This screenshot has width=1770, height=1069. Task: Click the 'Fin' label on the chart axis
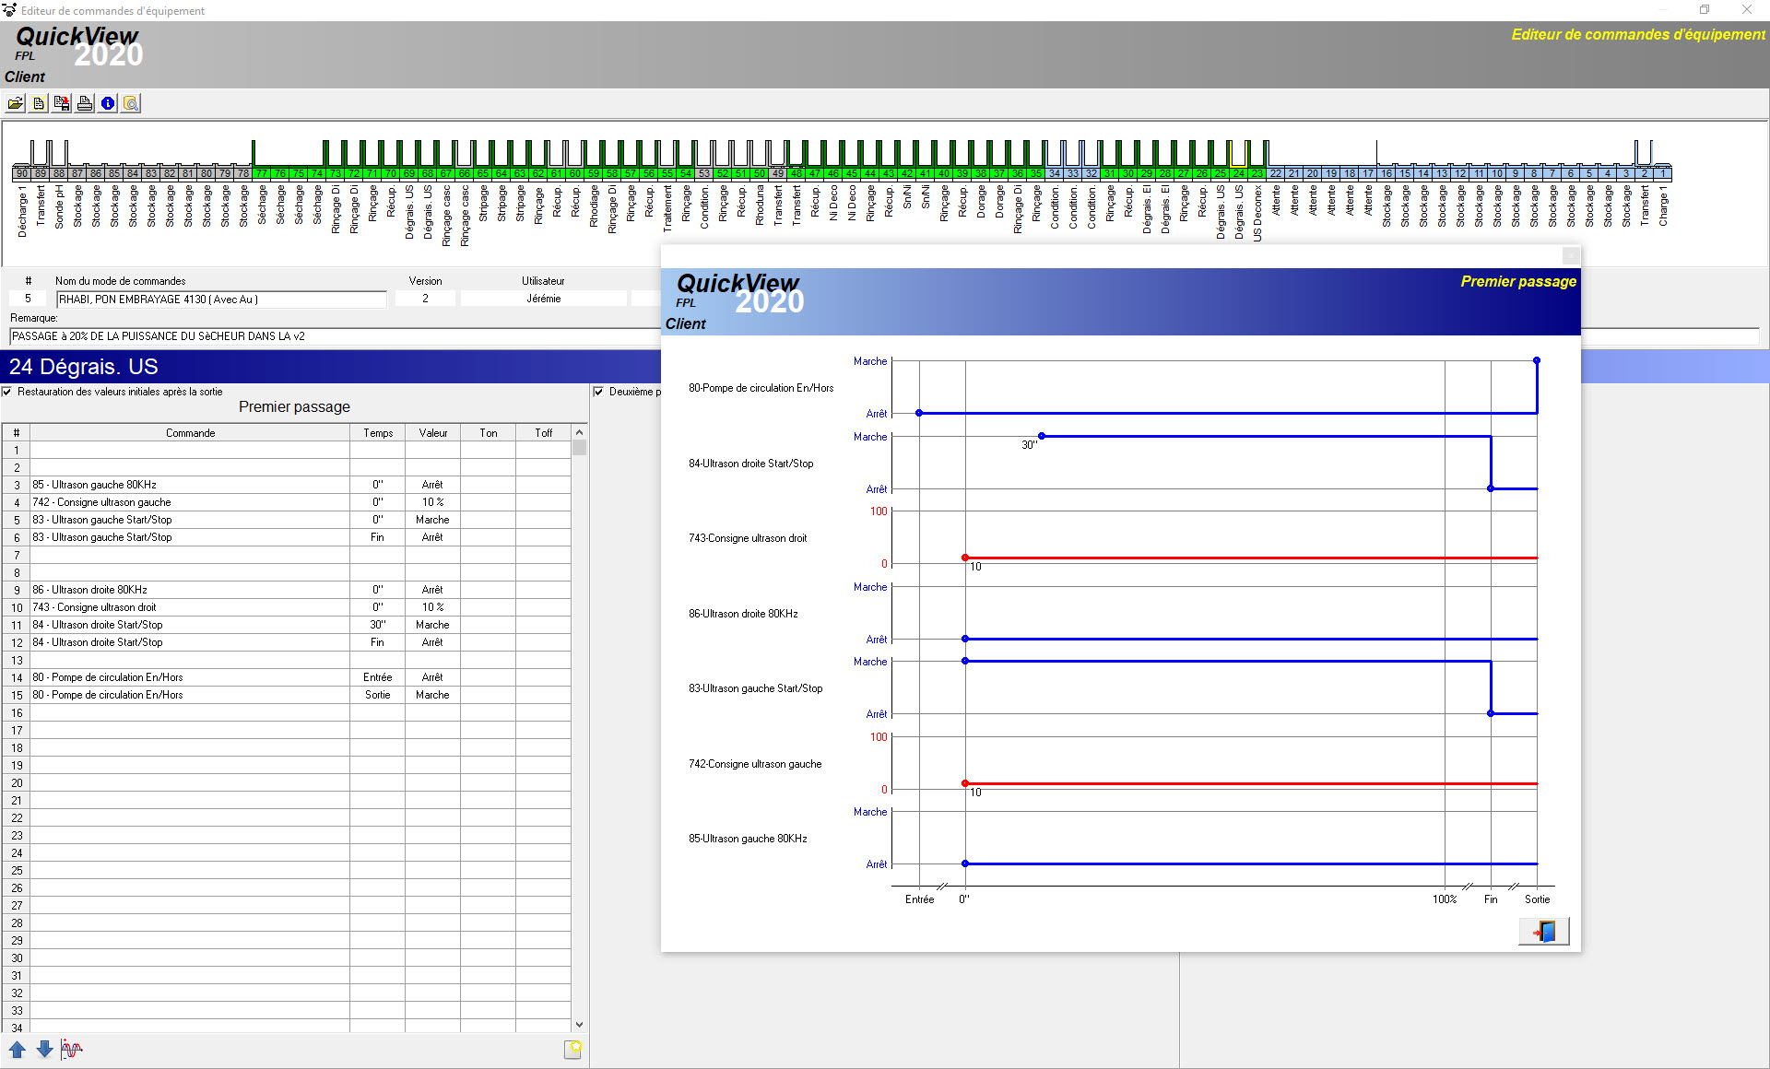(1491, 899)
